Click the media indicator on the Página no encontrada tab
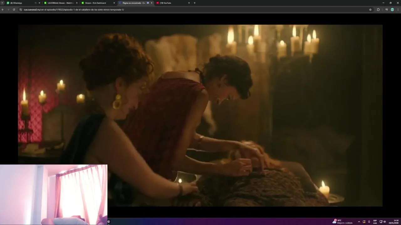The width and height of the screenshot is (401, 225). pyautogui.click(x=148, y=3)
